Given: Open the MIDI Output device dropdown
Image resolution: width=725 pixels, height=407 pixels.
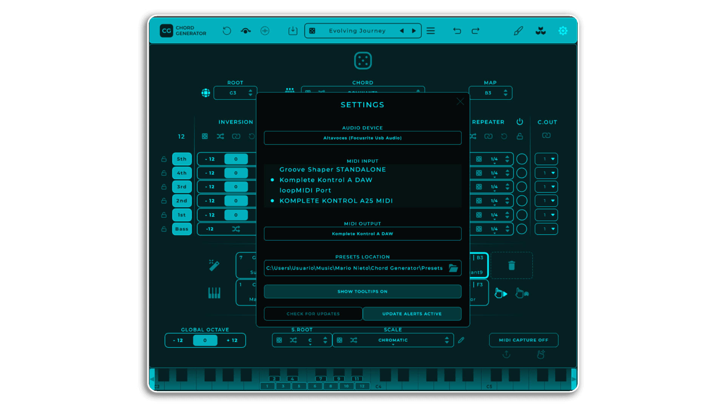Looking at the screenshot, I should [362, 234].
